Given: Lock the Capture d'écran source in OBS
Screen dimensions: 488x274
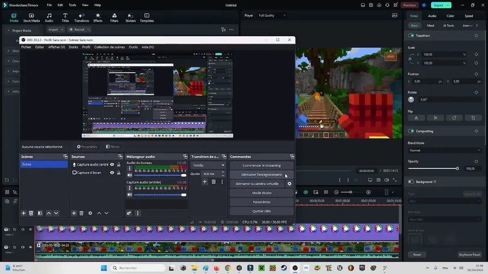Looking at the screenshot, I should click(119, 173).
